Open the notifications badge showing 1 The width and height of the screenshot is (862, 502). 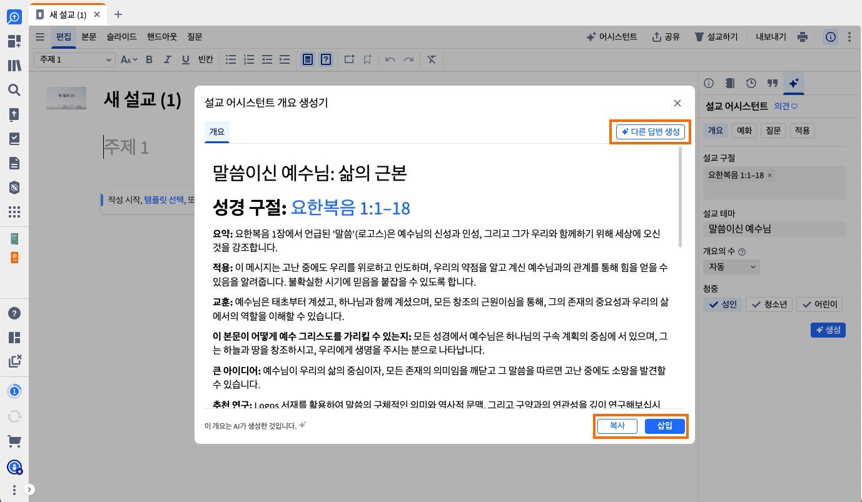(14, 392)
